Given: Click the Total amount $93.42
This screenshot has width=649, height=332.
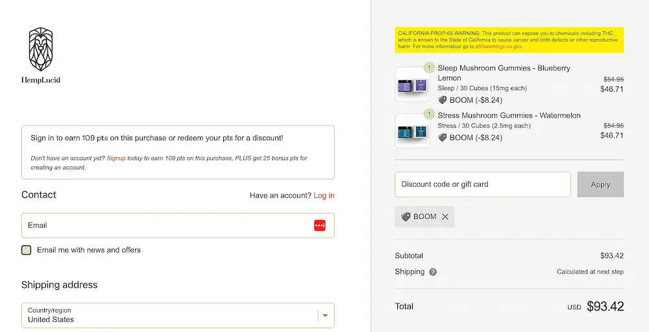Looking at the screenshot, I should 605,306.
